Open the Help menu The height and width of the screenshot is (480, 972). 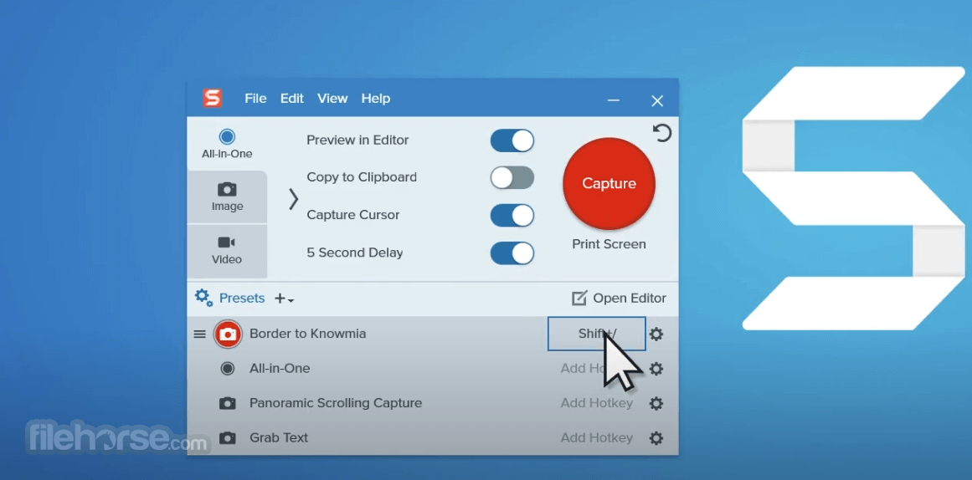point(376,99)
